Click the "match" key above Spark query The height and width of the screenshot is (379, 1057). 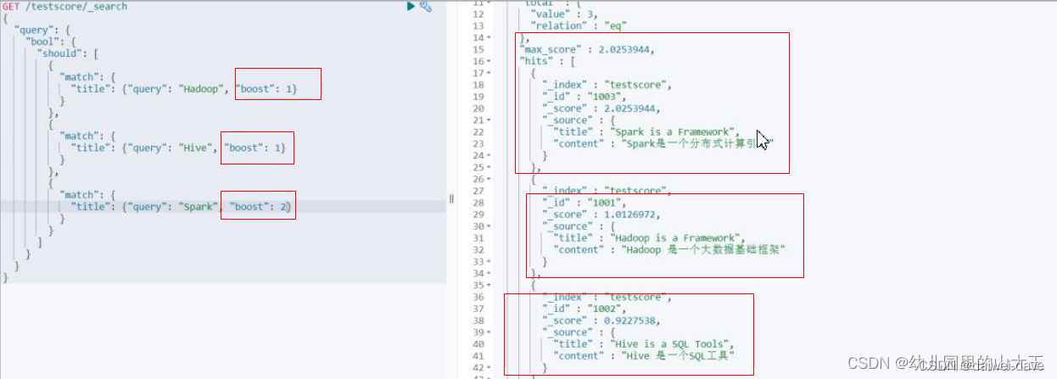(x=81, y=195)
